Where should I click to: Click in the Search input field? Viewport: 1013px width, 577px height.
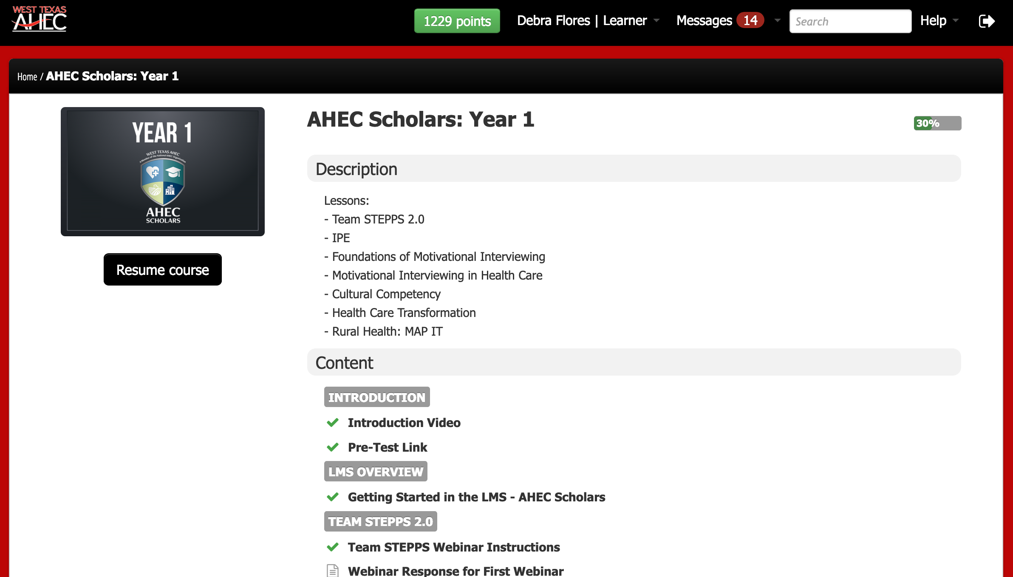point(850,21)
